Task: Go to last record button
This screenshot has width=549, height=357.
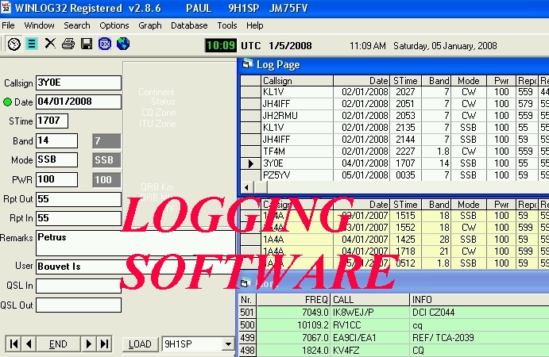Action: tap(104, 344)
